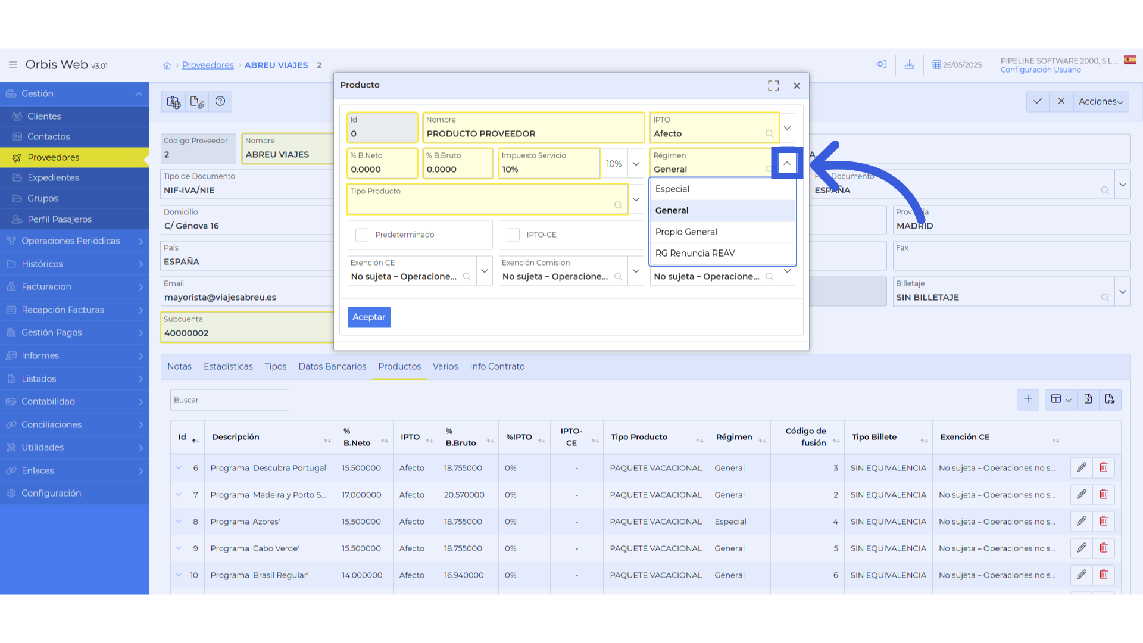Click search icon in Billetaje field
The height and width of the screenshot is (643, 1143).
point(1105,298)
